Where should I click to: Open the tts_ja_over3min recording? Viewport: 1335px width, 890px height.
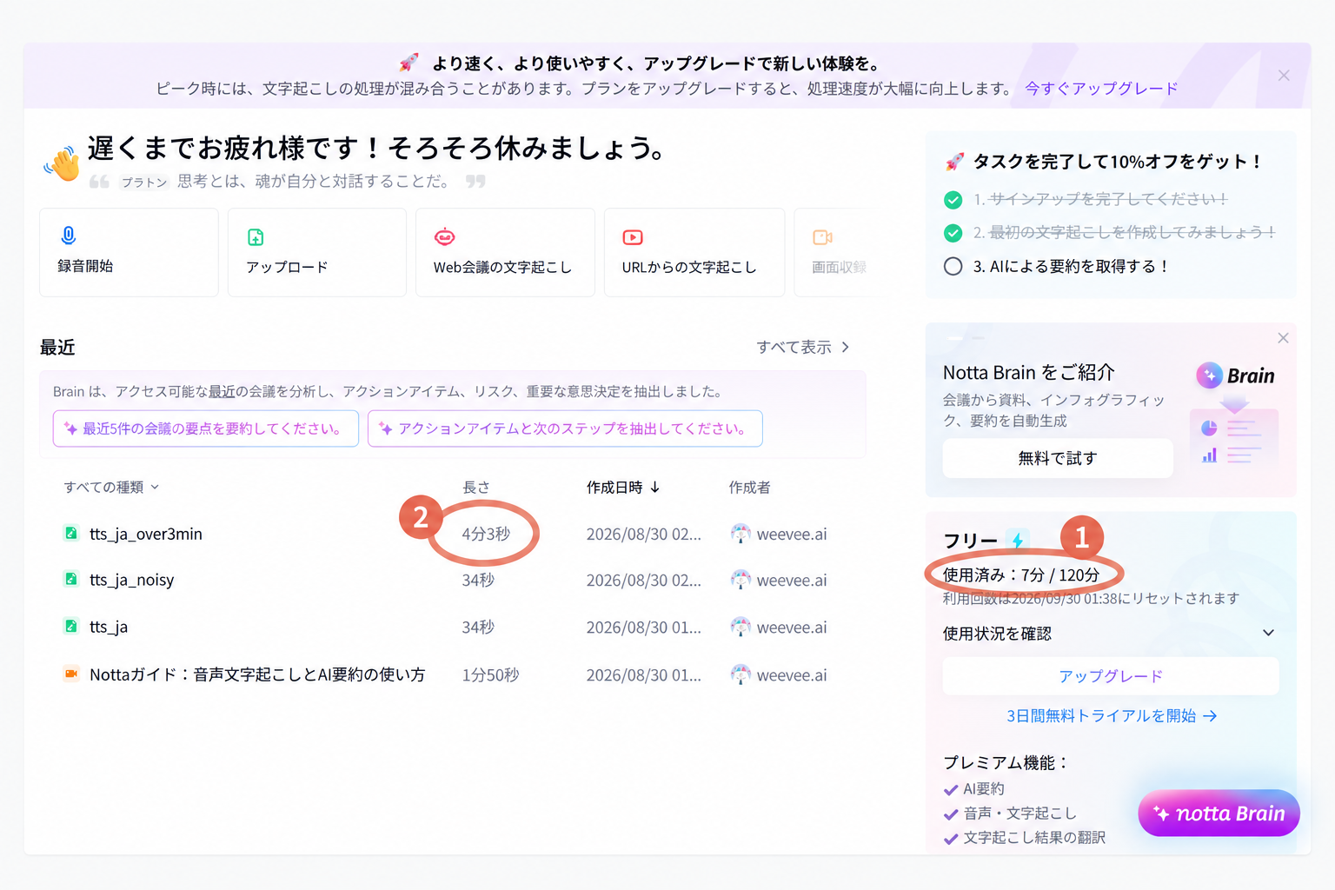[x=146, y=534]
